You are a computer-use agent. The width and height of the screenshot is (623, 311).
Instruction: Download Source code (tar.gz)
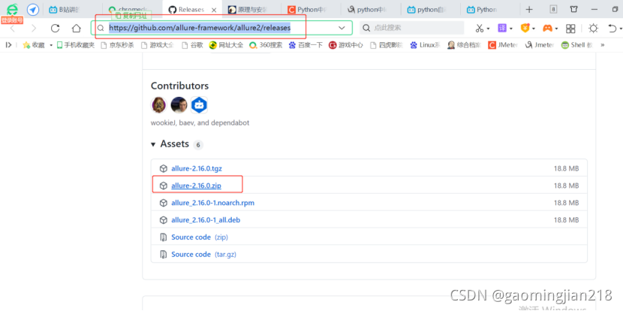click(x=203, y=254)
